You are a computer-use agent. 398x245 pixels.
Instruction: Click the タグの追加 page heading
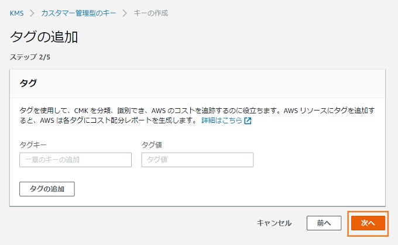pos(44,37)
